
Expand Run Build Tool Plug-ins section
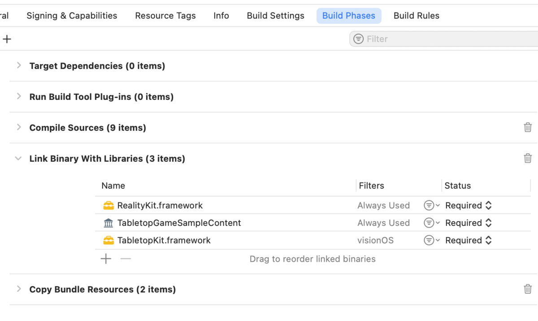(x=19, y=96)
